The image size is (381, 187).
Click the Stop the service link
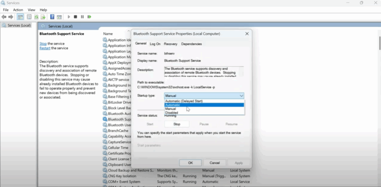click(43, 44)
